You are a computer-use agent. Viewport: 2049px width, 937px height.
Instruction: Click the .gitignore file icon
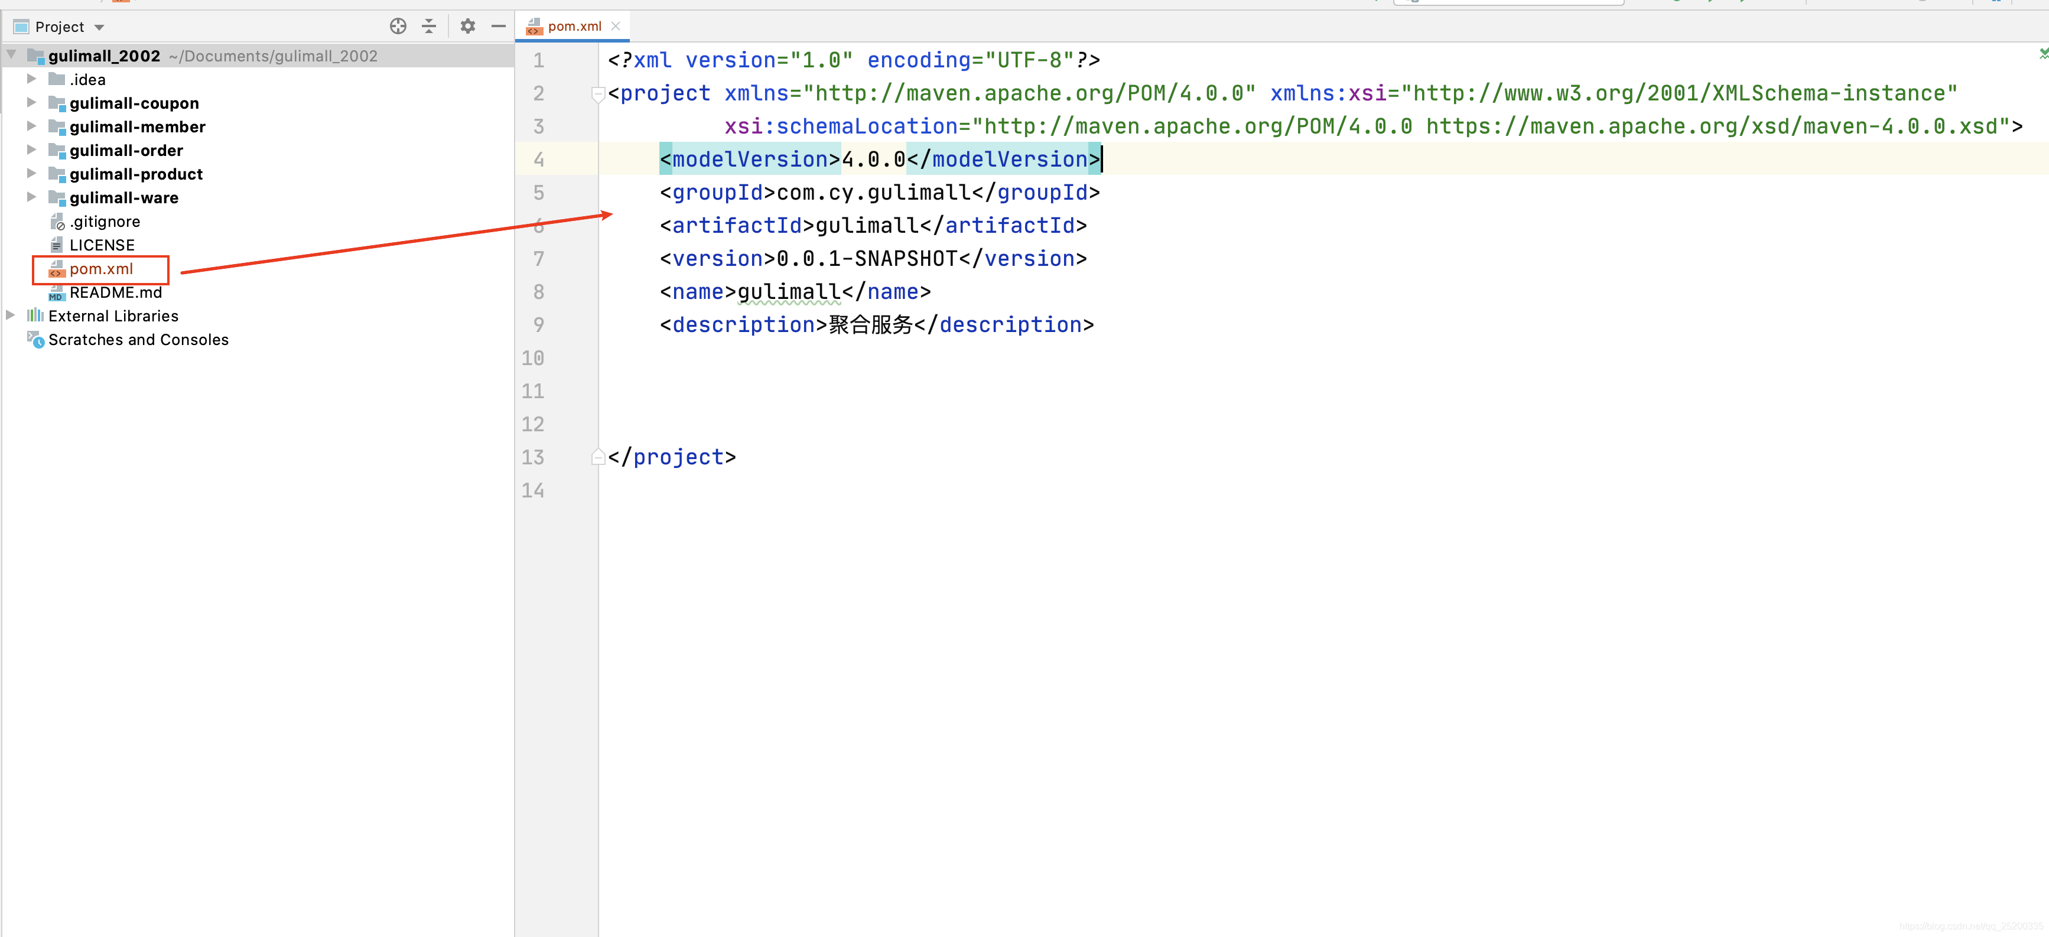tap(57, 221)
